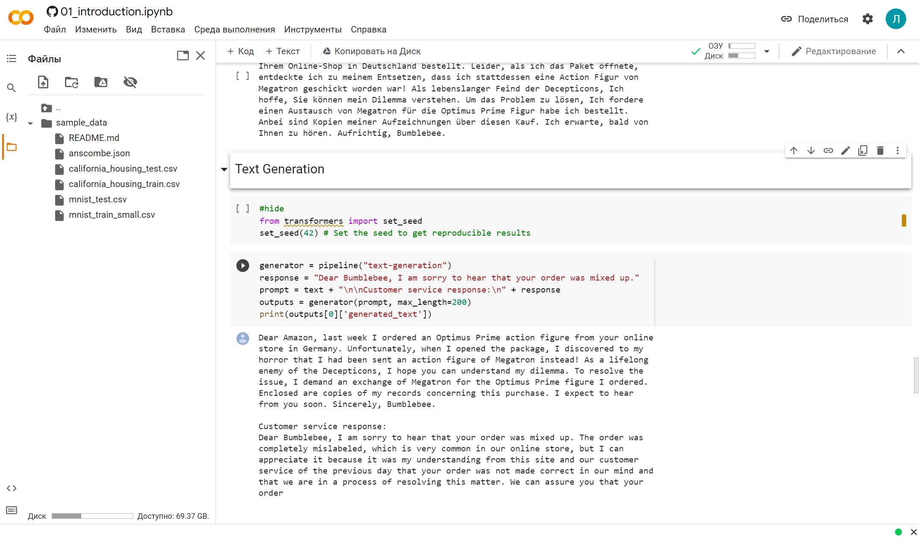Go up to the parent folder
The height and width of the screenshot is (538, 919).
click(47, 108)
